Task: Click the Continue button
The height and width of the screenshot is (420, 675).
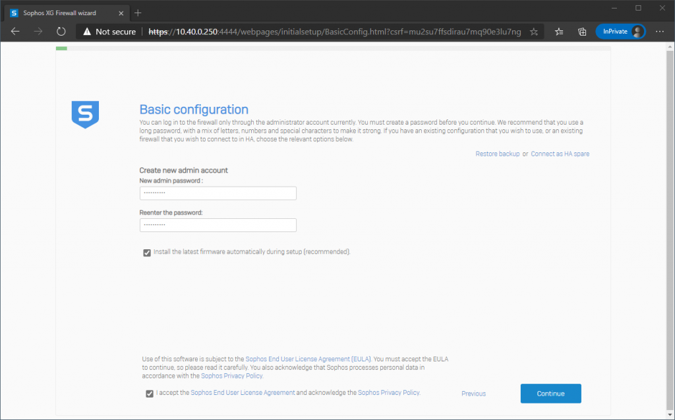Action: pos(550,393)
